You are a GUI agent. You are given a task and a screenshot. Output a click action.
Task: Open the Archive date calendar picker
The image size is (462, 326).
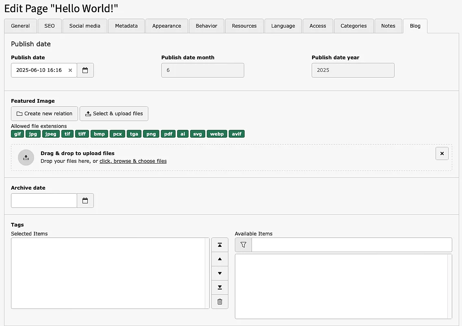pos(85,201)
